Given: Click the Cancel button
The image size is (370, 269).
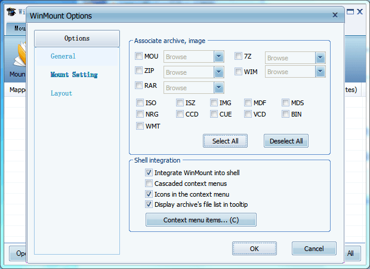Looking at the screenshot, I should coord(314,248).
